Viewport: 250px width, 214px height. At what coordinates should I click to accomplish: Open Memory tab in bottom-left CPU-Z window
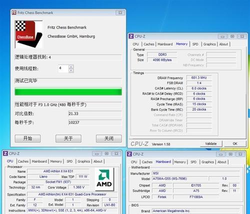56,161
